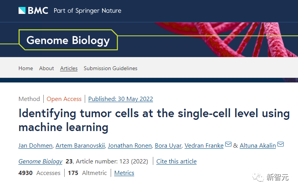Click the BMC logo icon
The width and height of the screenshot is (298, 190).
click(22, 10)
